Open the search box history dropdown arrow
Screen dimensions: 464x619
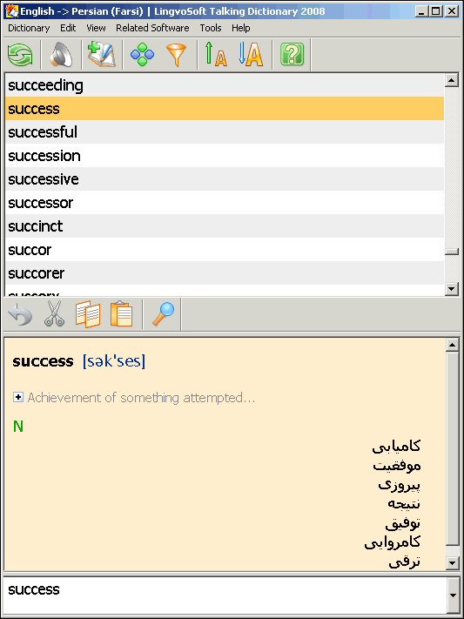point(454,595)
